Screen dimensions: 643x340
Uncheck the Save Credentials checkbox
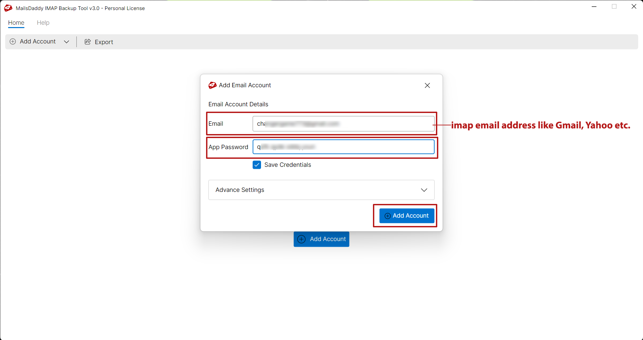point(257,164)
